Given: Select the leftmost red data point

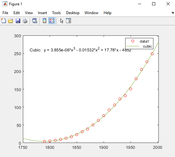Looking at the screenshot, I should pyautogui.click(x=44, y=141).
